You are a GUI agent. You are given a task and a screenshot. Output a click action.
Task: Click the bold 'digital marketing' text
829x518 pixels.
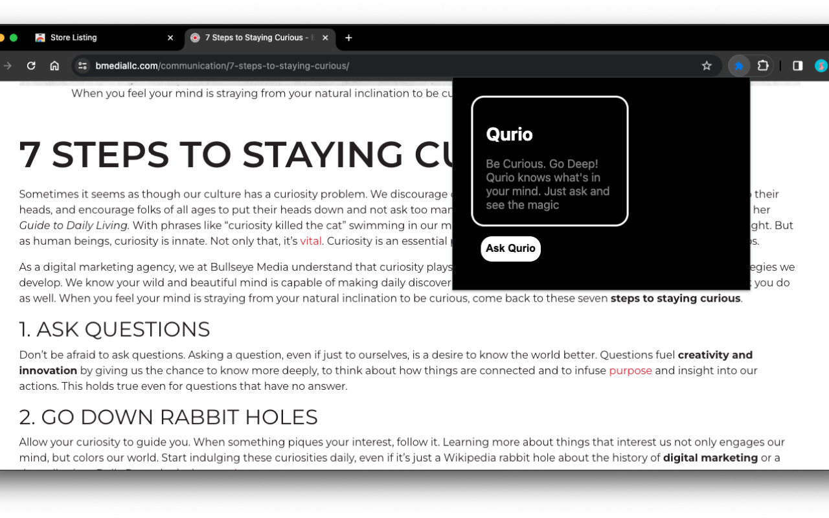click(710, 458)
